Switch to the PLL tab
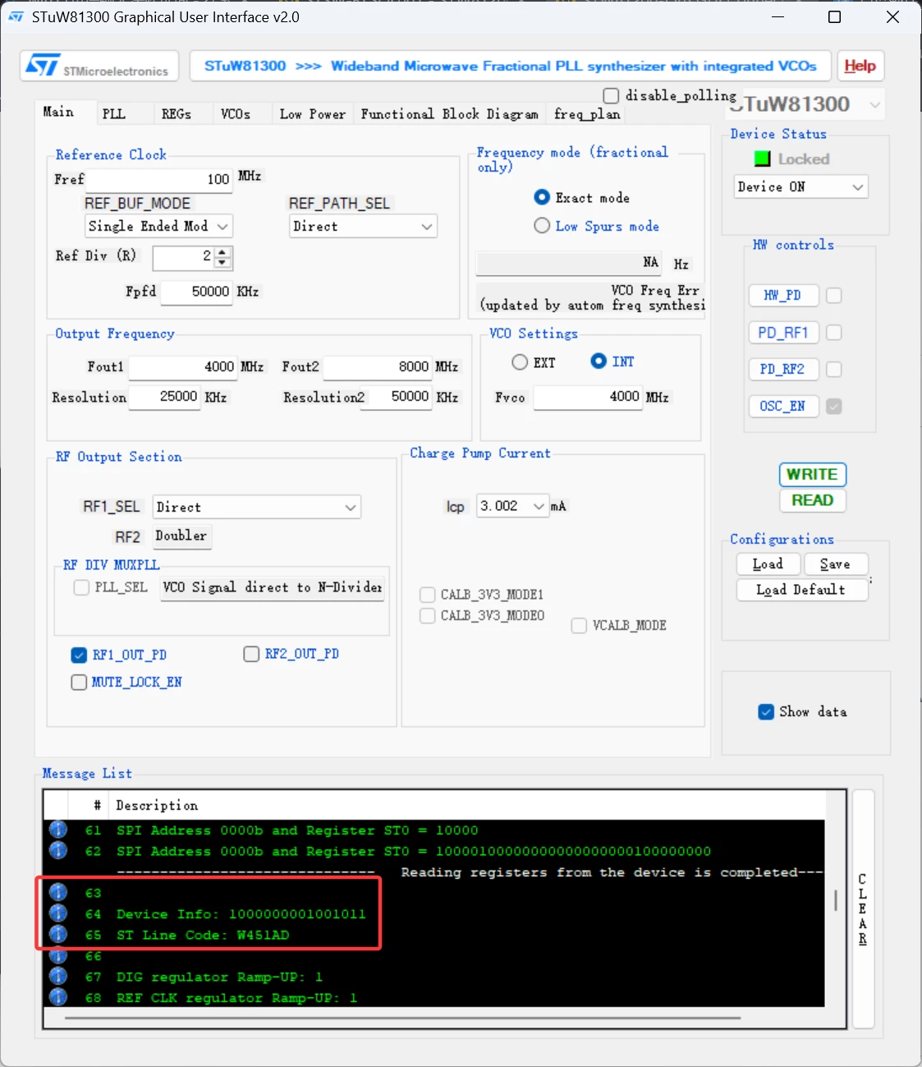The width and height of the screenshot is (922, 1067). [114, 114]
